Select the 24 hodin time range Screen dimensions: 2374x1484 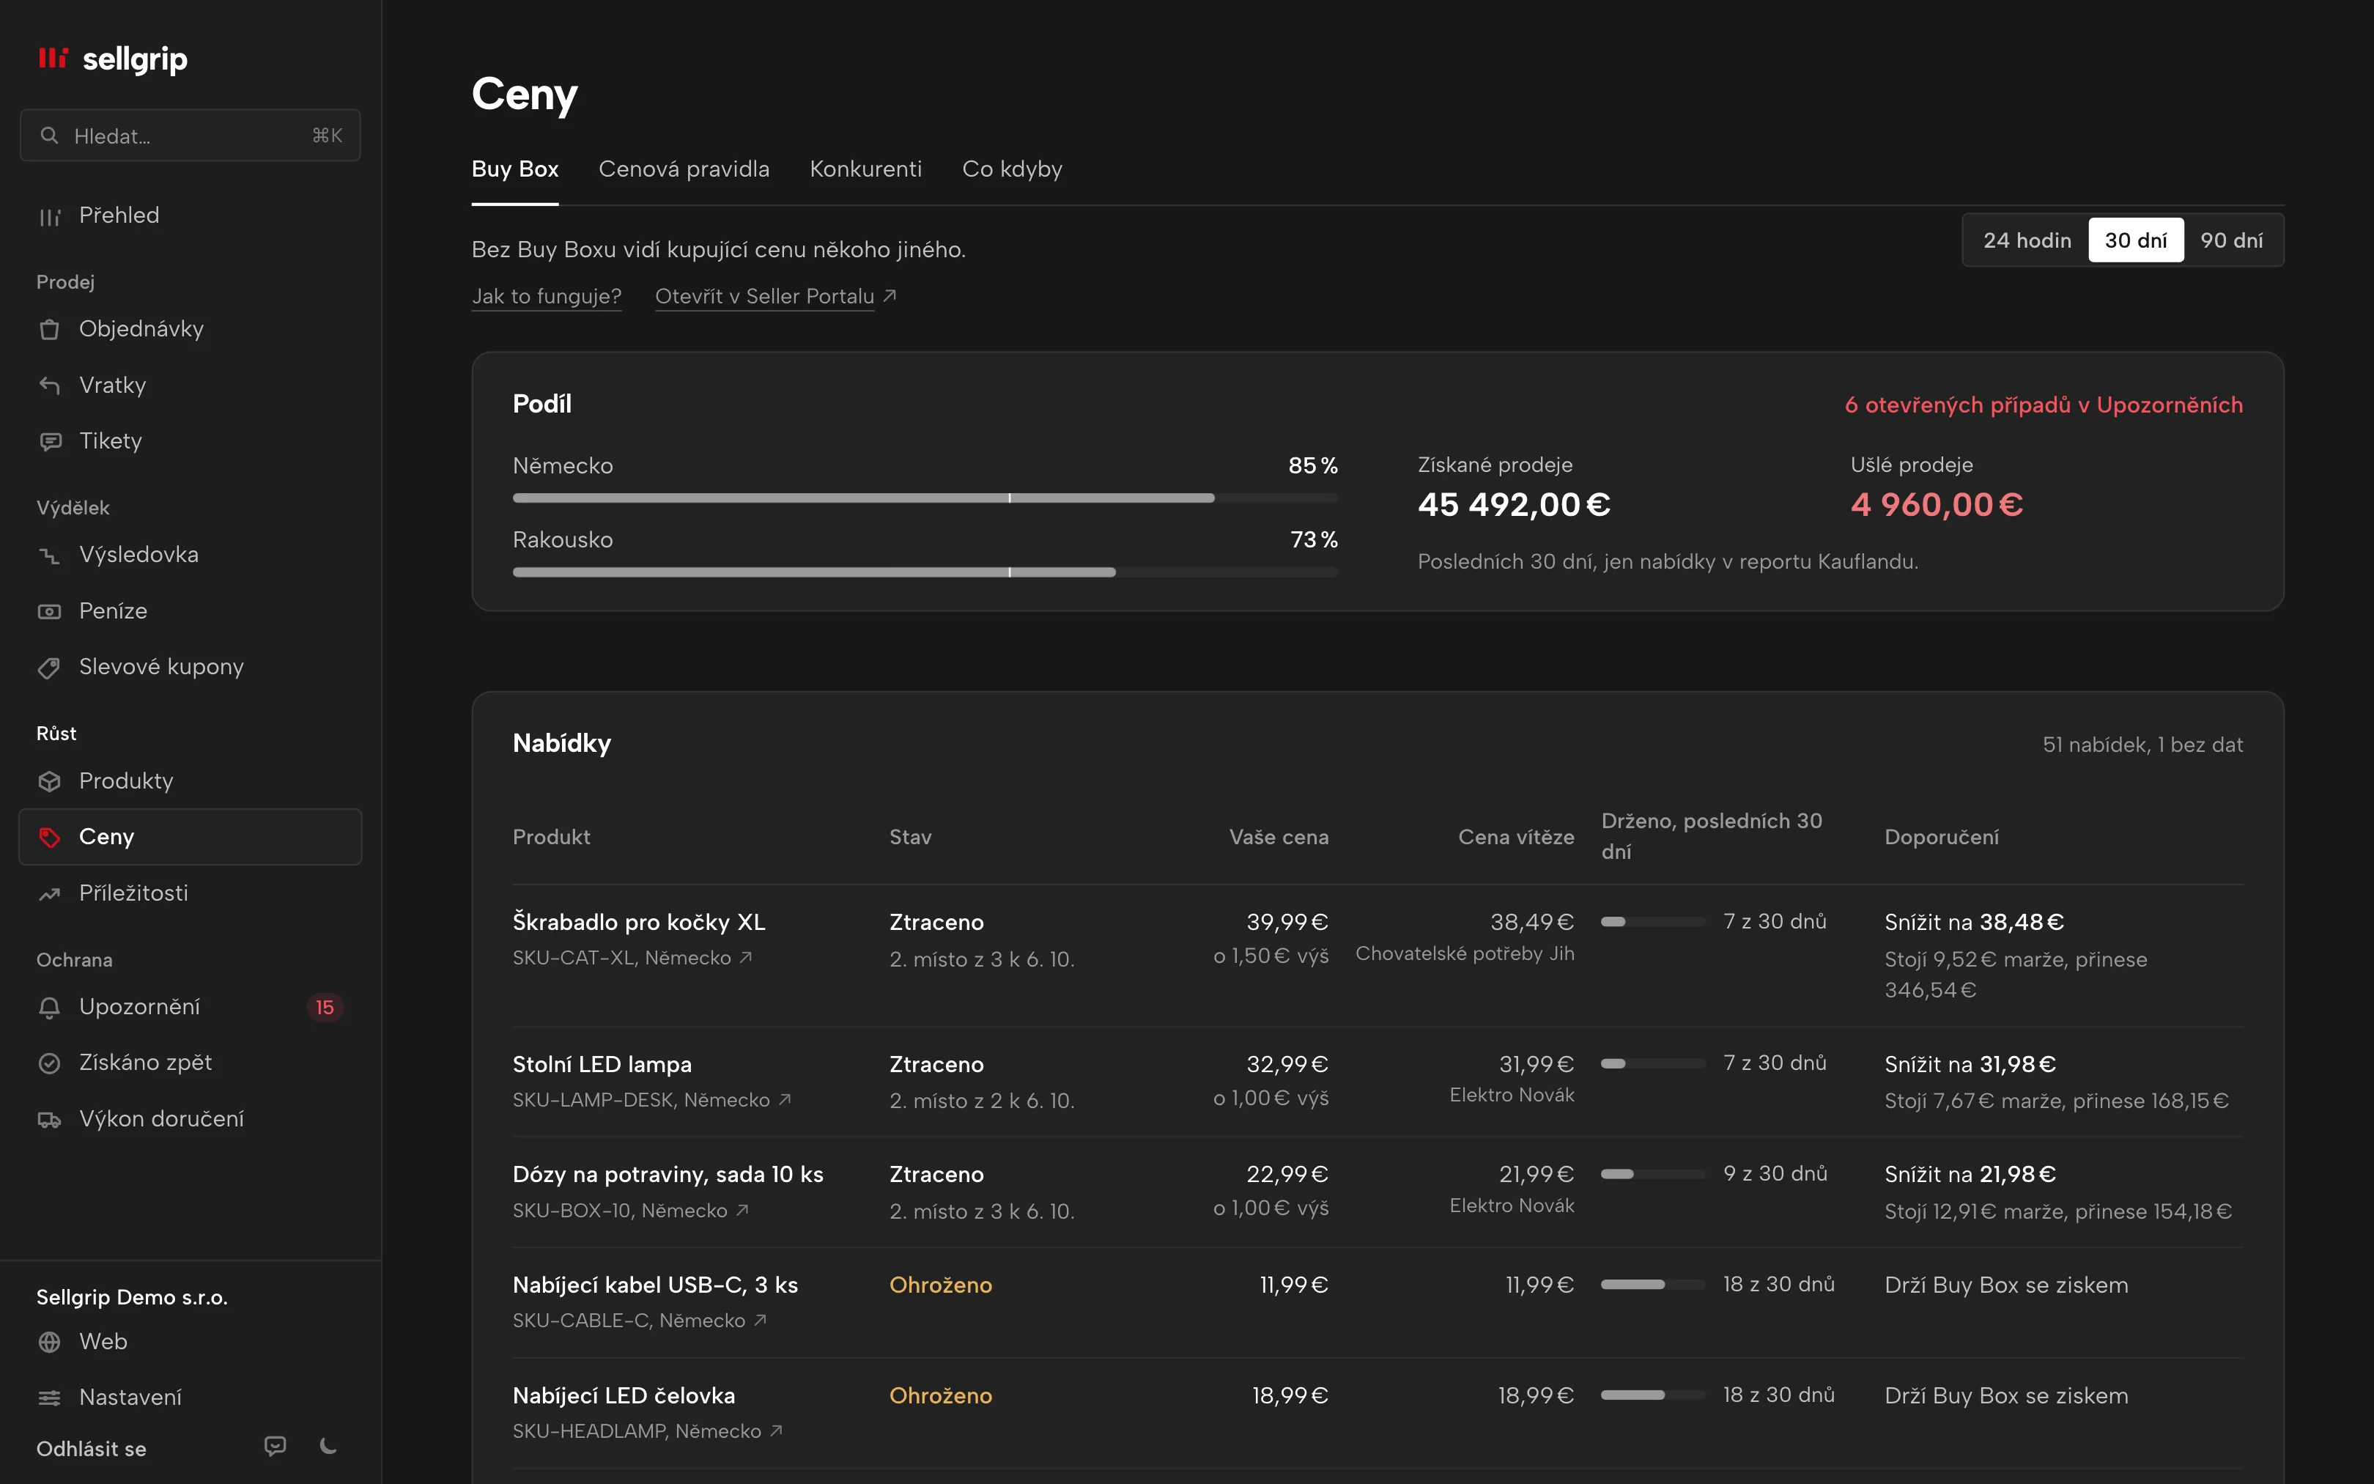click(x=2027, y=240)
